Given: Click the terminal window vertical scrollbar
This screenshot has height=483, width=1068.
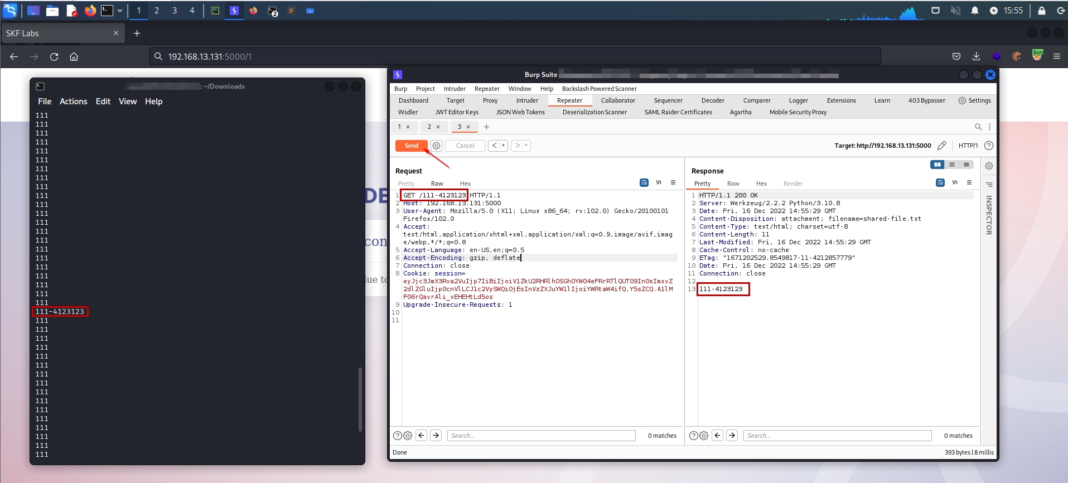Looking at the screenshot, I should point(360,399).
